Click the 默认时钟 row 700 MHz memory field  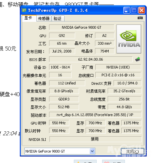pyautogui.click(x=96, y=131)
